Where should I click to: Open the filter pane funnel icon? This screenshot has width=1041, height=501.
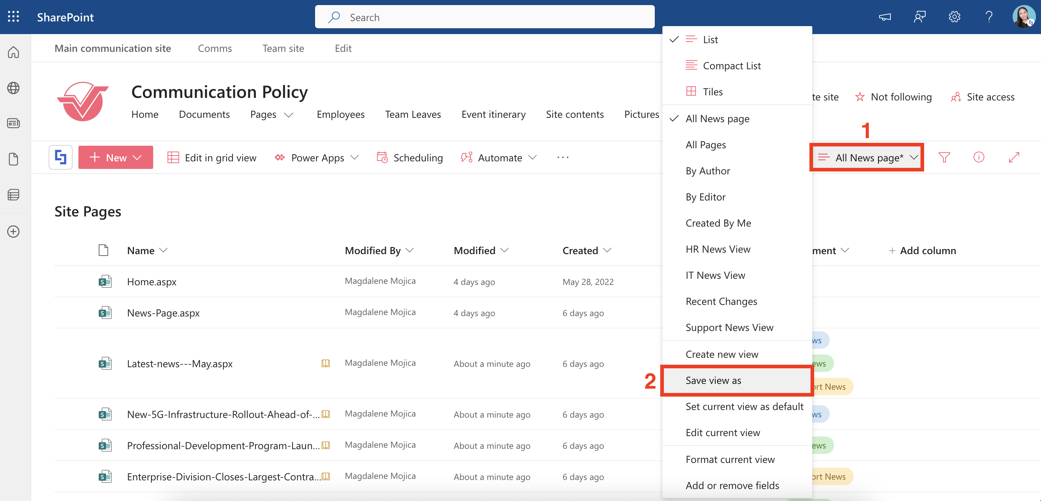click(x=944, y=157)
